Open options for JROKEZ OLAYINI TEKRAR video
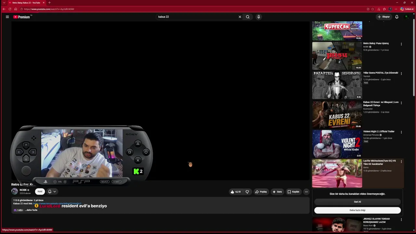 pyautogui.click(x=401, y=220)
